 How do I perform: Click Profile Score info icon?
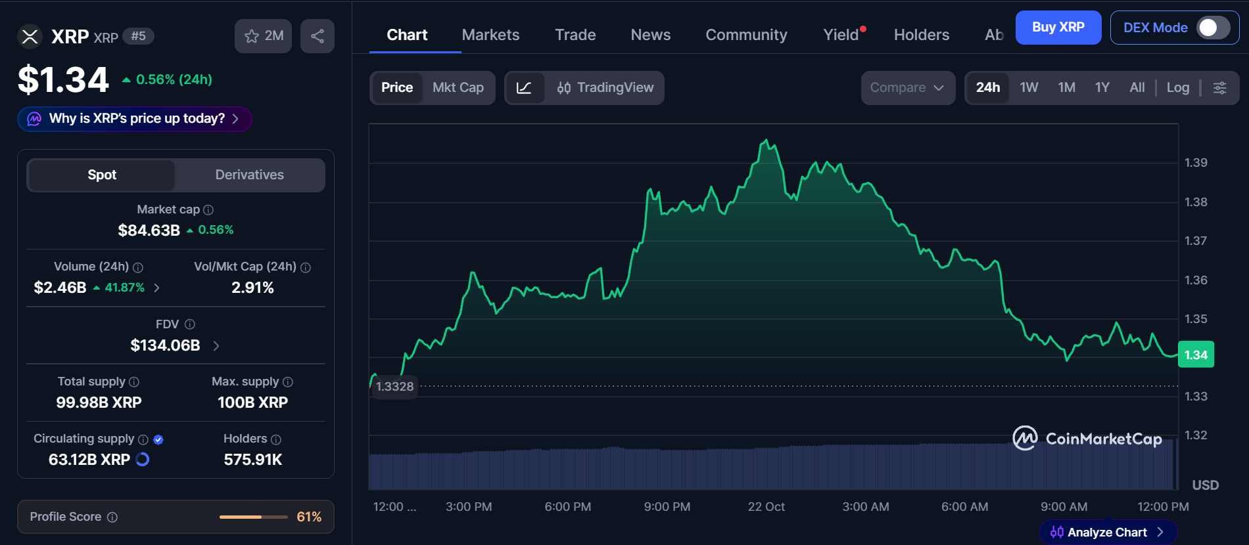[x=112, y=517]
